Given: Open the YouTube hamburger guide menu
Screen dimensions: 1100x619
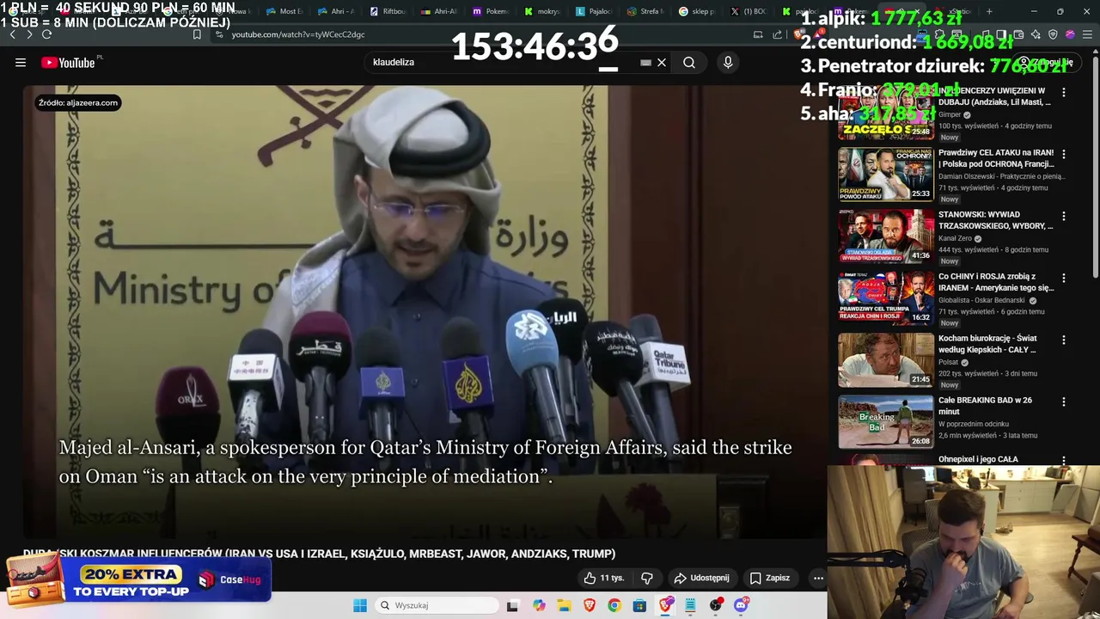Looking at the screenshot, I should 21,62.
